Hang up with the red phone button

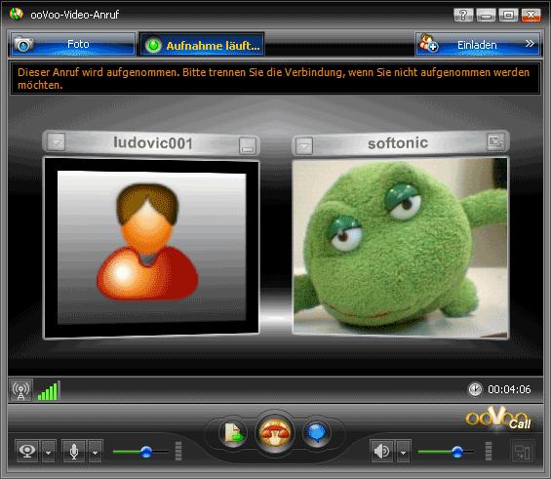pos(275,432)
